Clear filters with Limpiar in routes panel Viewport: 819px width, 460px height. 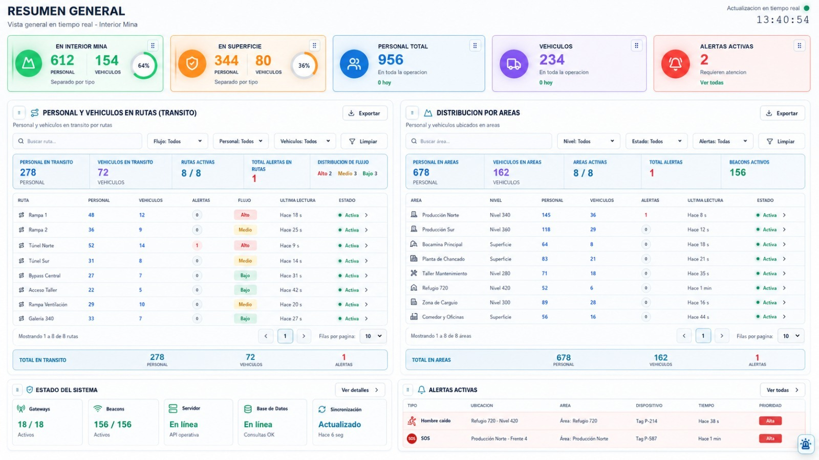pyautogui.click(x=363, y=142)
